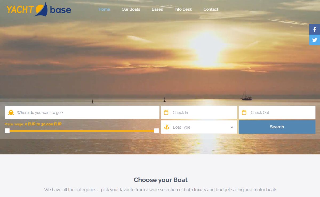Open the Info Desk menu item
The image size is (320, 197).
coord(183,9)
